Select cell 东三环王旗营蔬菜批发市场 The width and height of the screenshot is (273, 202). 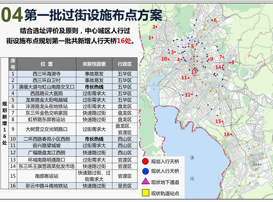point(46,167)
